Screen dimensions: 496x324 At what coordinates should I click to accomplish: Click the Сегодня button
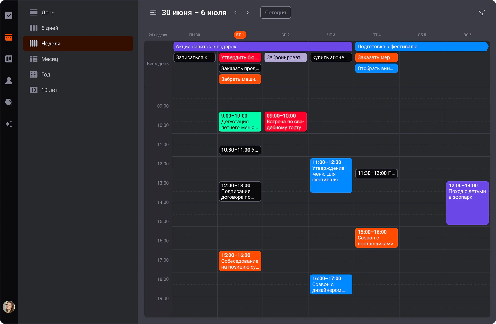click(x=275, y=12)
